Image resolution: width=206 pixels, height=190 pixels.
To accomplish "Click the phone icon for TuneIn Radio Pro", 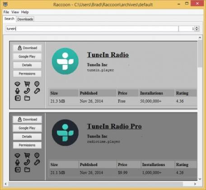I will coord(27,162).
